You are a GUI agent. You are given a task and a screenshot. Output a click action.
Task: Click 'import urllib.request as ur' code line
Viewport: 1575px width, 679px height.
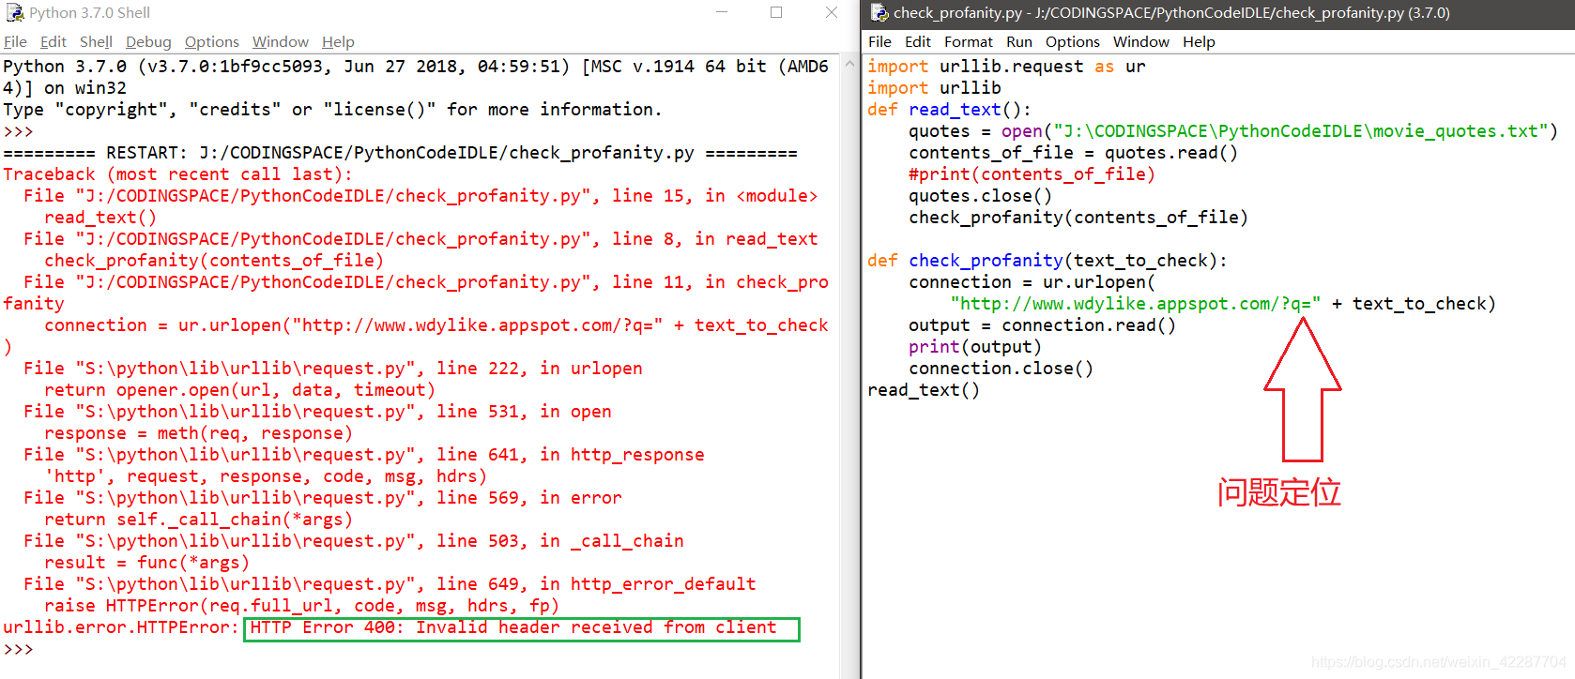tap(1006, 67)
